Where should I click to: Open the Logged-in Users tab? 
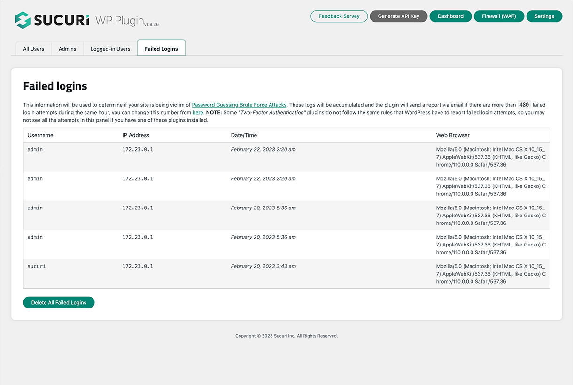[x=110, y=48]
